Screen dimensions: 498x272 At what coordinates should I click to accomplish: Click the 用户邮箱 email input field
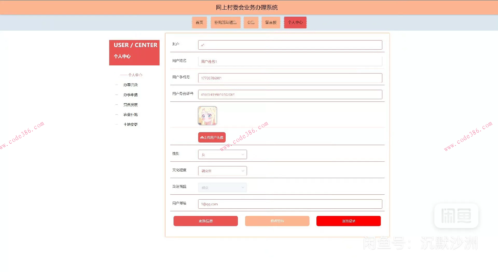[x=290, y=204]
